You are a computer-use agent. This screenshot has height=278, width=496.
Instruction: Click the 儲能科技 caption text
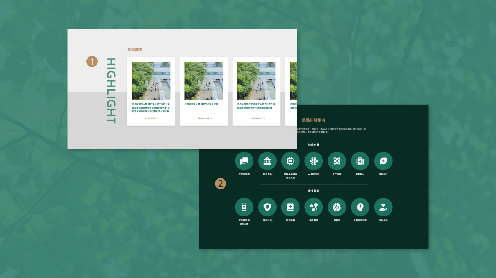pos(383,174)
